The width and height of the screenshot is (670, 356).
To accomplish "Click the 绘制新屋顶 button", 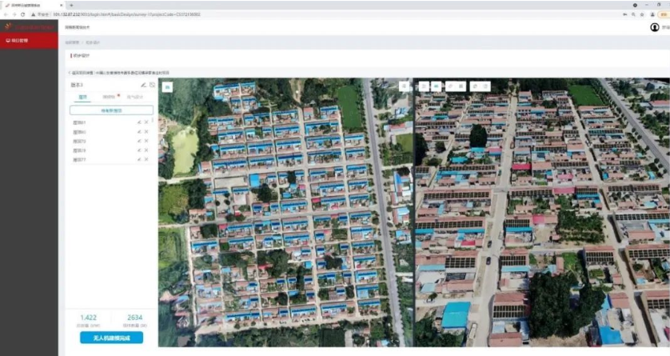I will click(111, 110).
